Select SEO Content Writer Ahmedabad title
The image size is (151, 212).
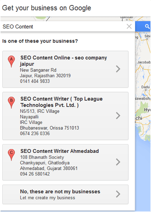click(x=60, y=151)
